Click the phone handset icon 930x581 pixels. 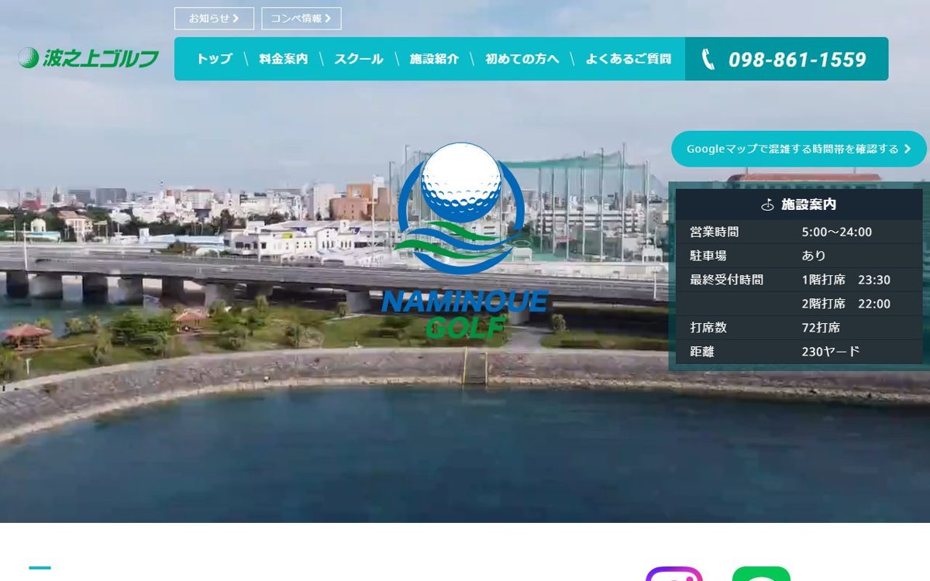click(x=708, y=60)
